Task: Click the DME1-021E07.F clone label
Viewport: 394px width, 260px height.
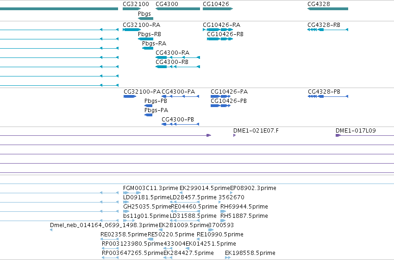Action: (x=256, y=131)
